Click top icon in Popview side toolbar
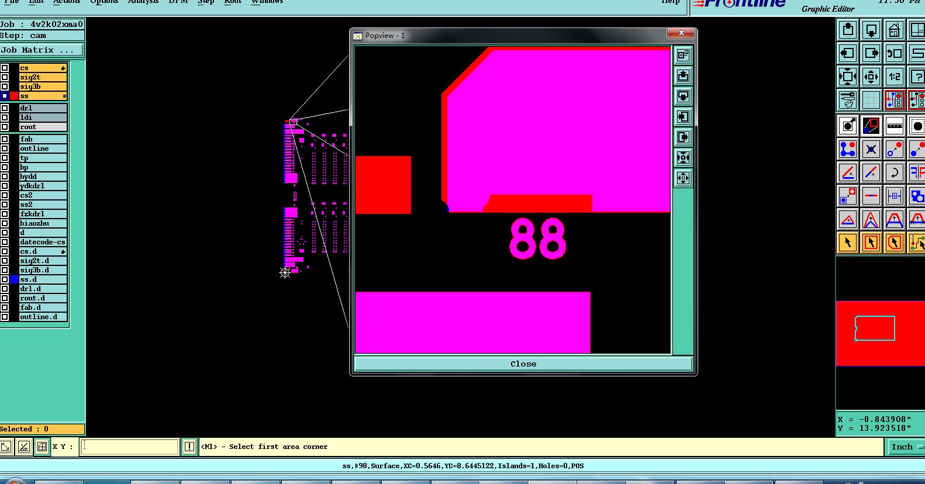The height and width of the screenshot is (484, 925). pos(683,55)
